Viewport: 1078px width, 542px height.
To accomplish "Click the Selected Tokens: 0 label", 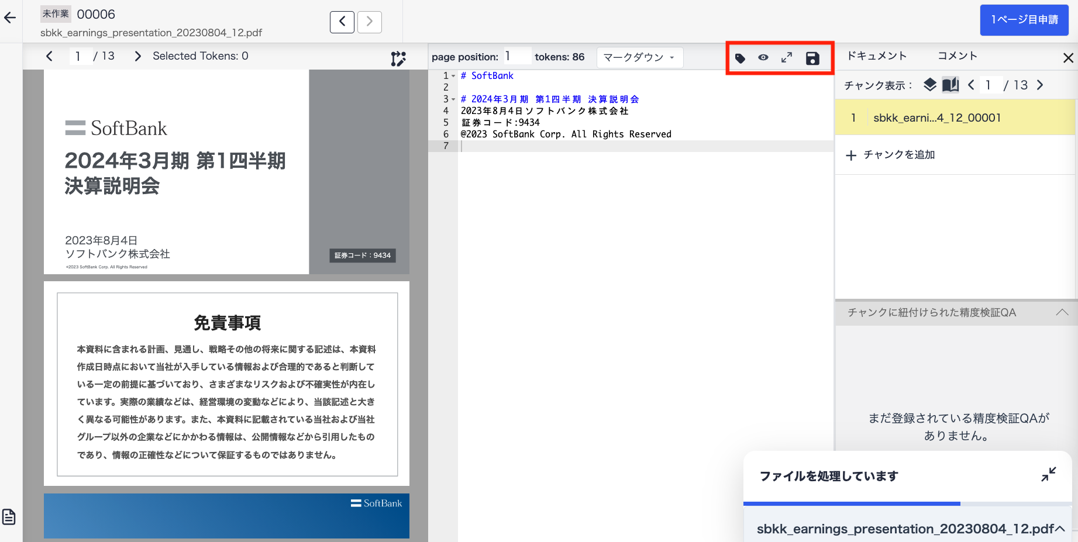I will pos(201,56).
